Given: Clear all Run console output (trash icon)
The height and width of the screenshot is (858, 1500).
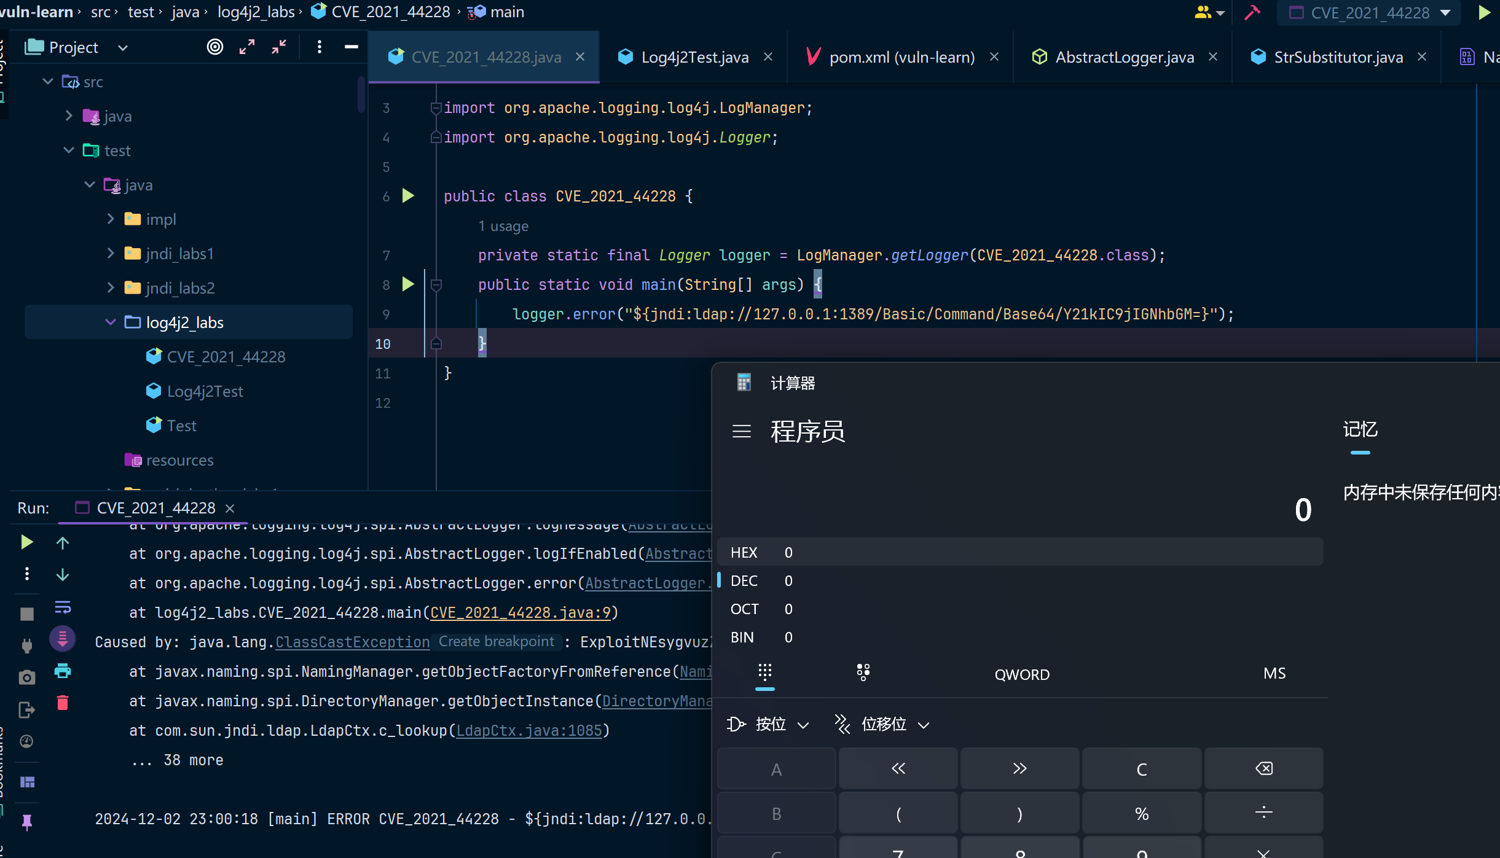Looking at the screenshot, I should (63, 703).
